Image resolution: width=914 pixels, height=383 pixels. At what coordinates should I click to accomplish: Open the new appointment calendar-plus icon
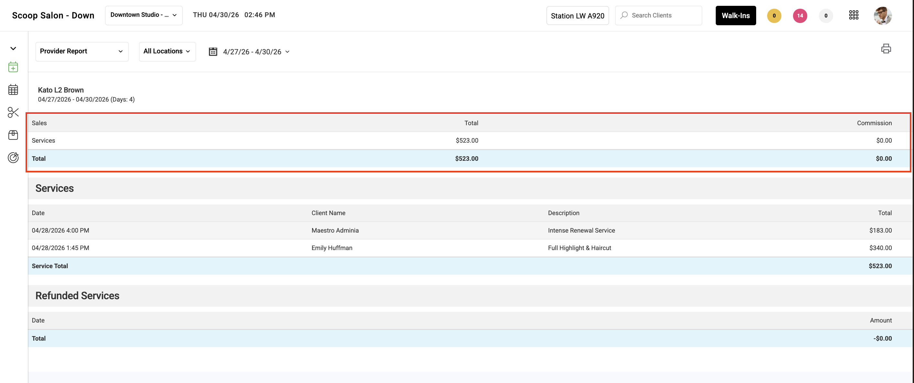13,67
